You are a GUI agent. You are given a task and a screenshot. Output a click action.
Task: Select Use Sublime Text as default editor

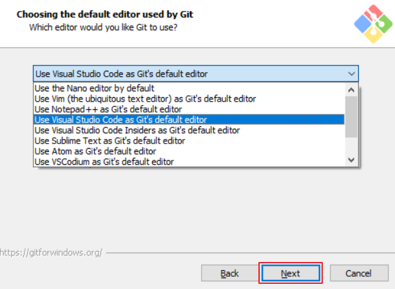189,141
